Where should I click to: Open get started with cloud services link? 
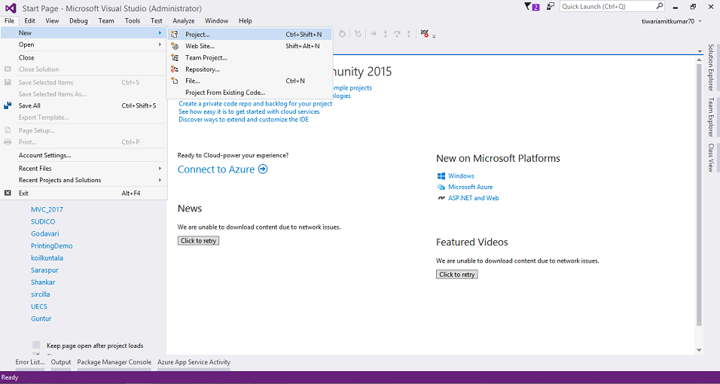(x=249, y=111)
